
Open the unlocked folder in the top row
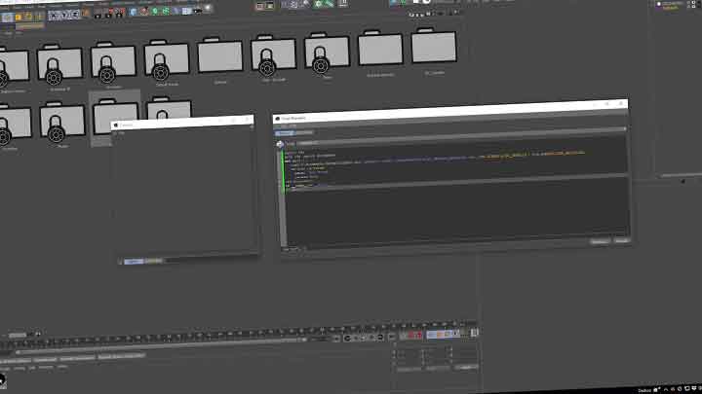(220, 56)
